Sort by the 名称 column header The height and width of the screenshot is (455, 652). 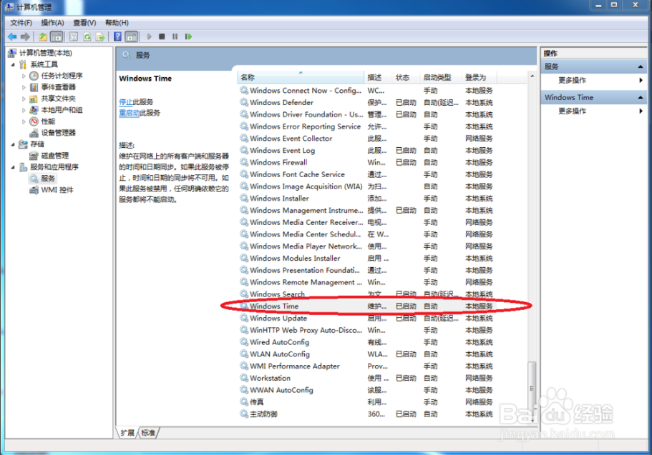pyautogui.click(x=301, y=77)
